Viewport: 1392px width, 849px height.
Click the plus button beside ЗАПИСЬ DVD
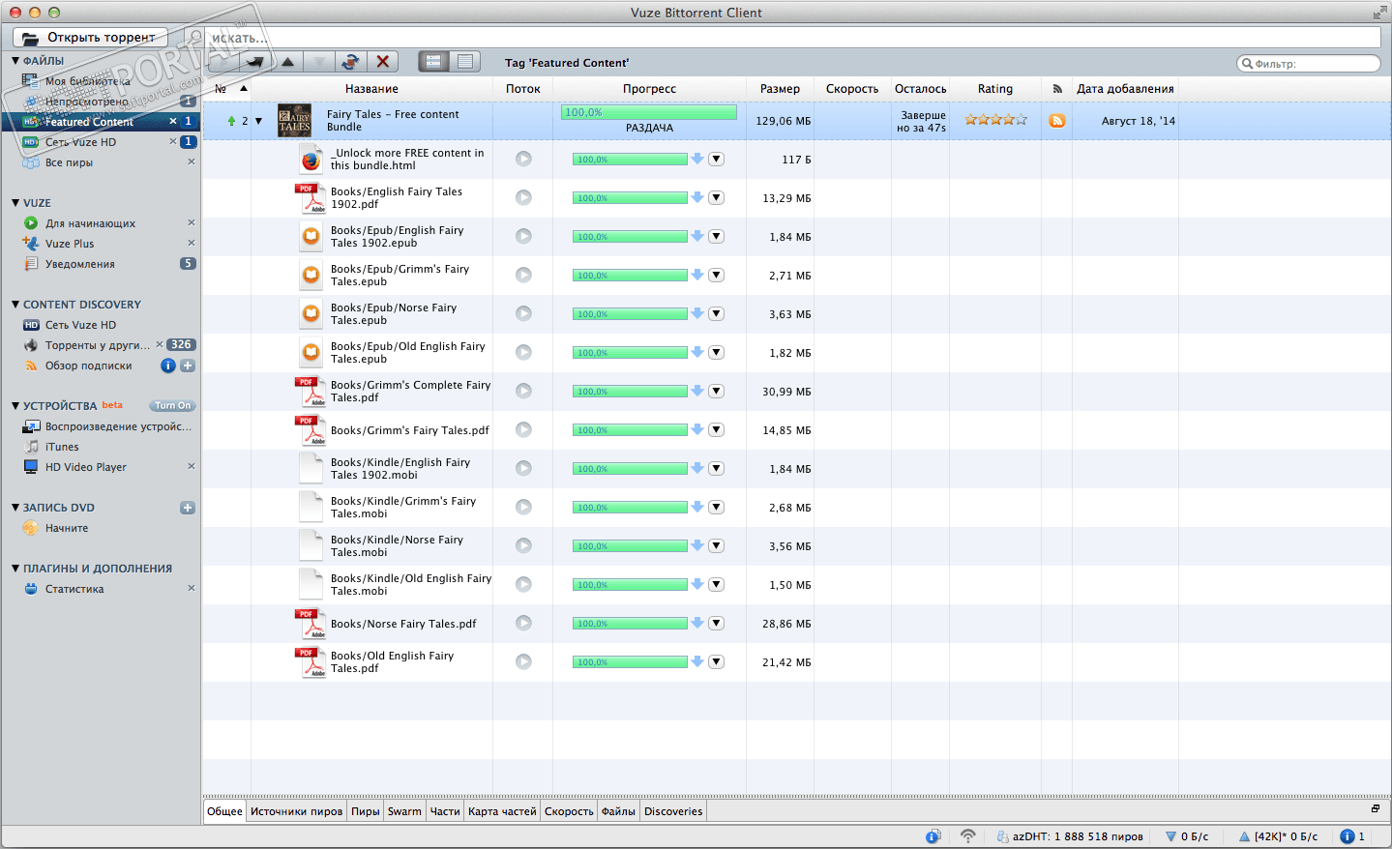188,508
